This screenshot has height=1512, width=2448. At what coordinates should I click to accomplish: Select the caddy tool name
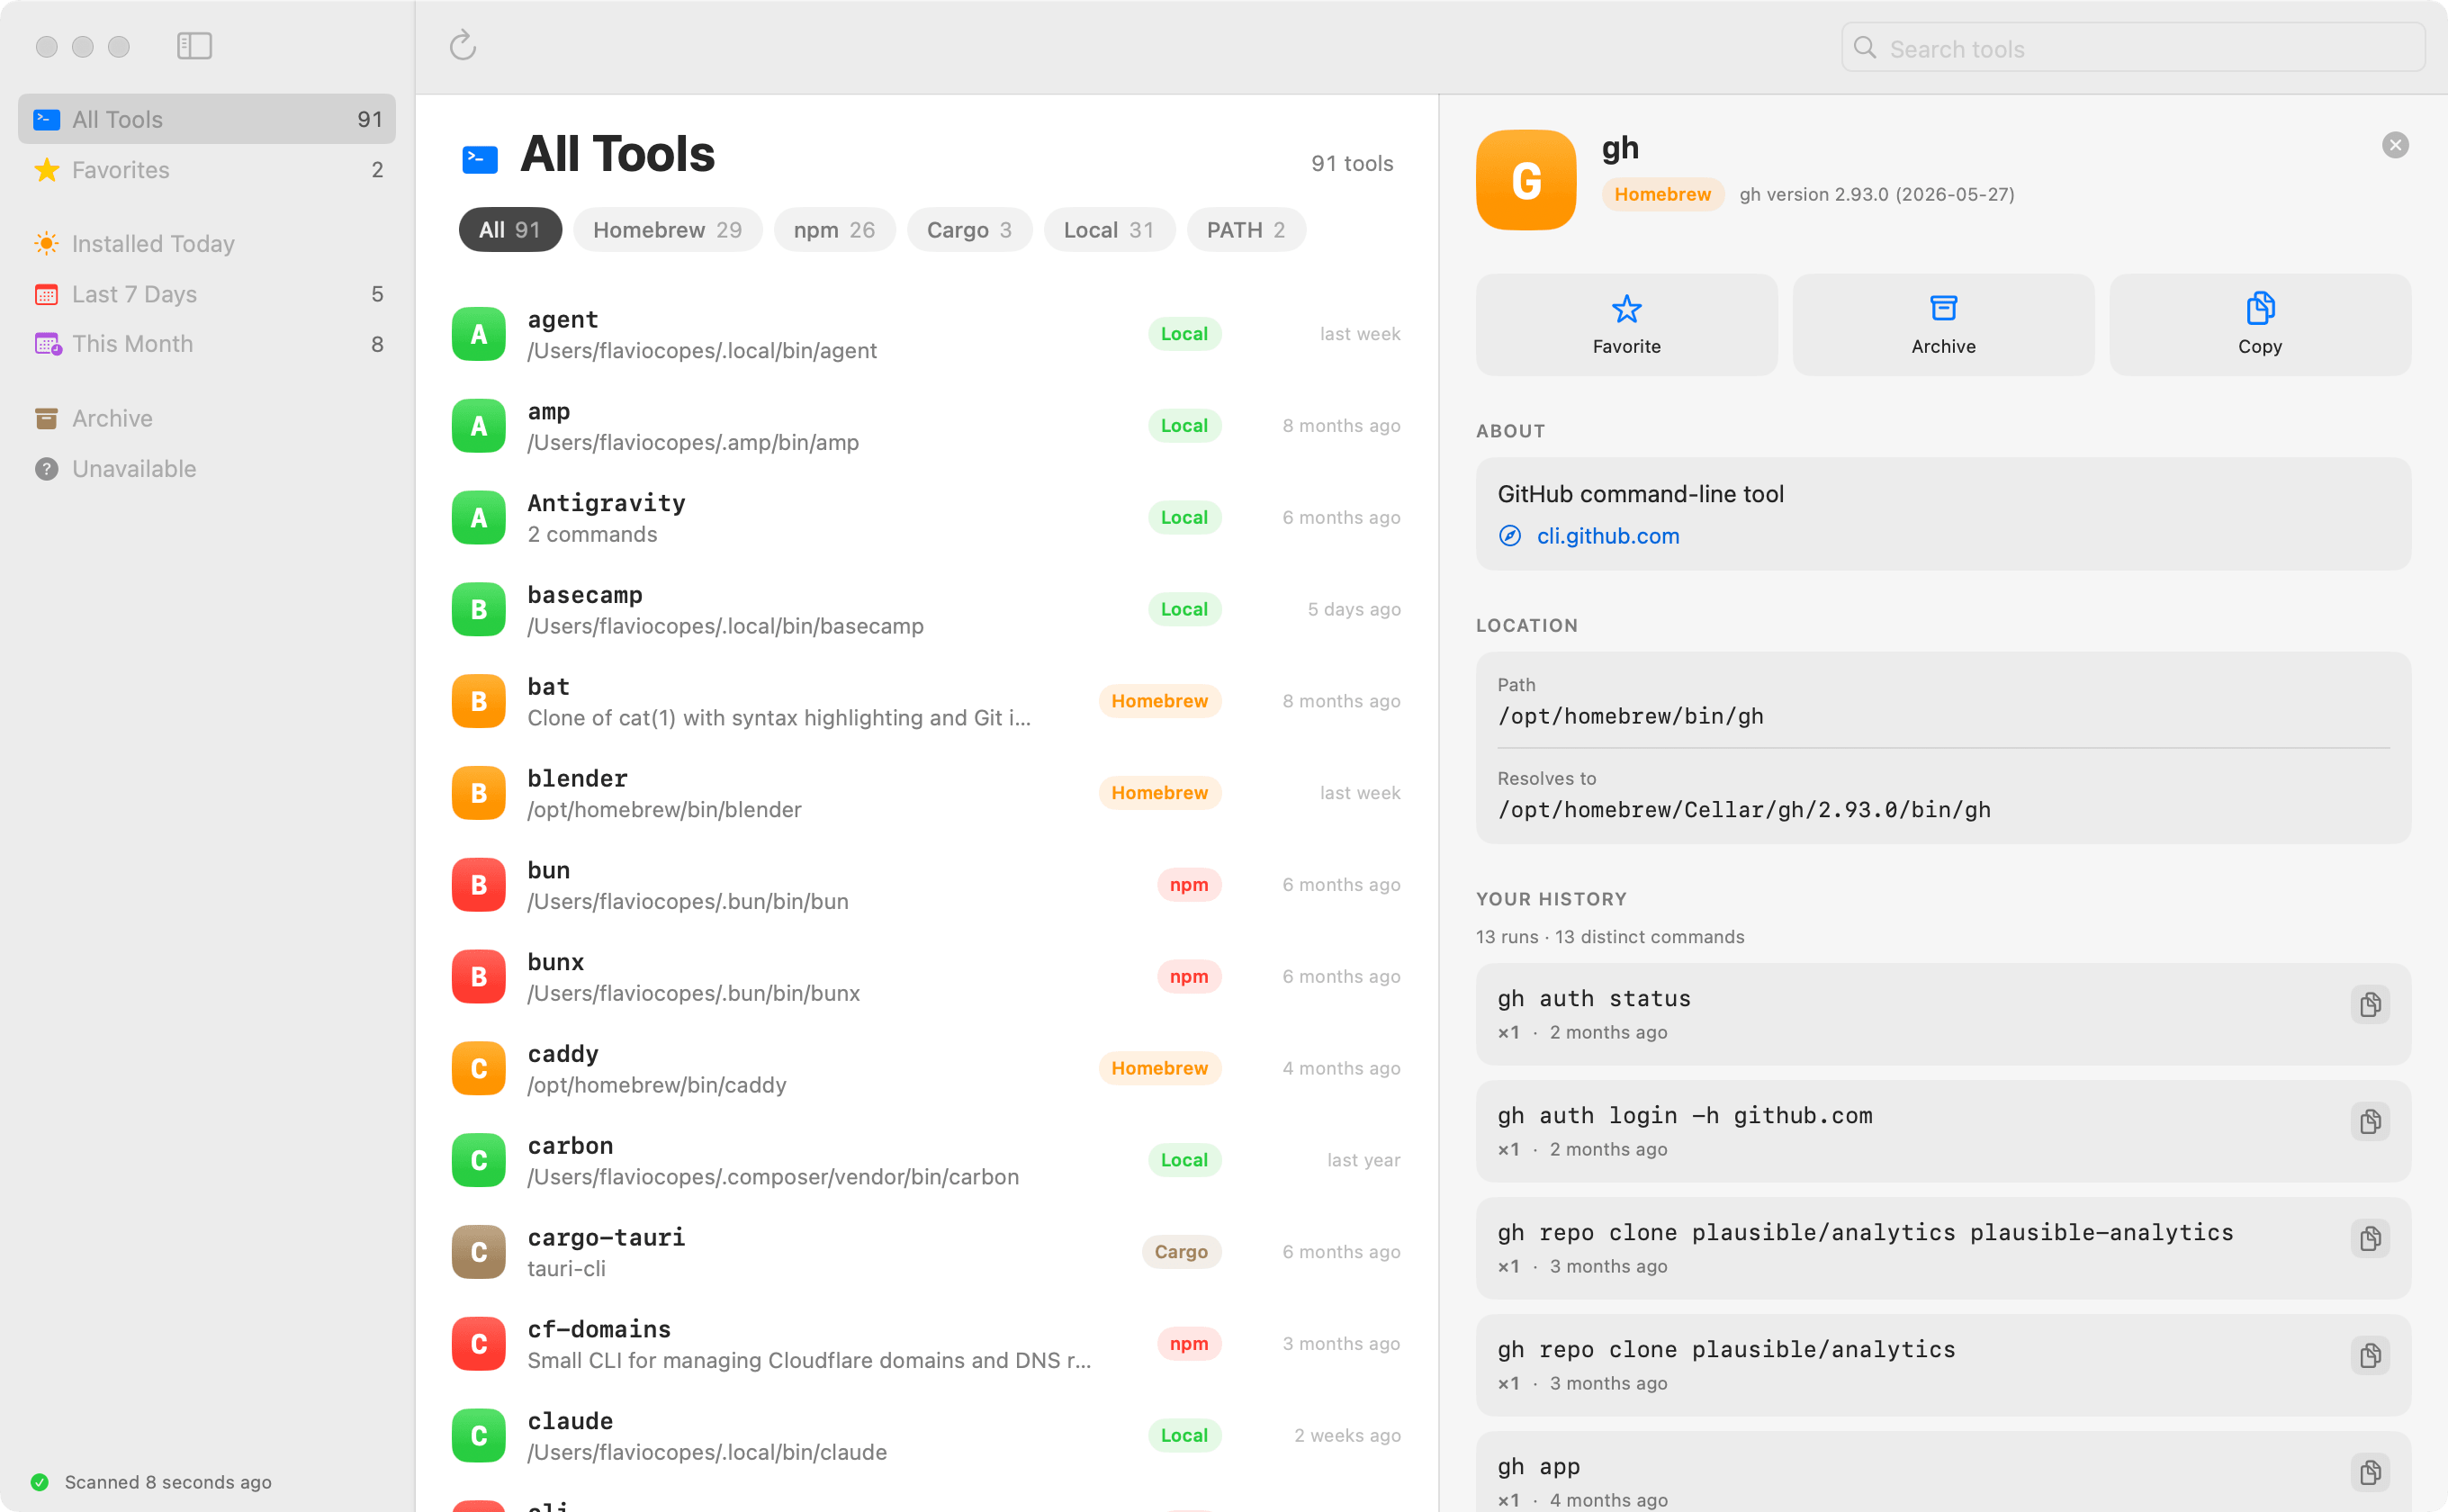pyautogui.click(x=563, y=1054)
